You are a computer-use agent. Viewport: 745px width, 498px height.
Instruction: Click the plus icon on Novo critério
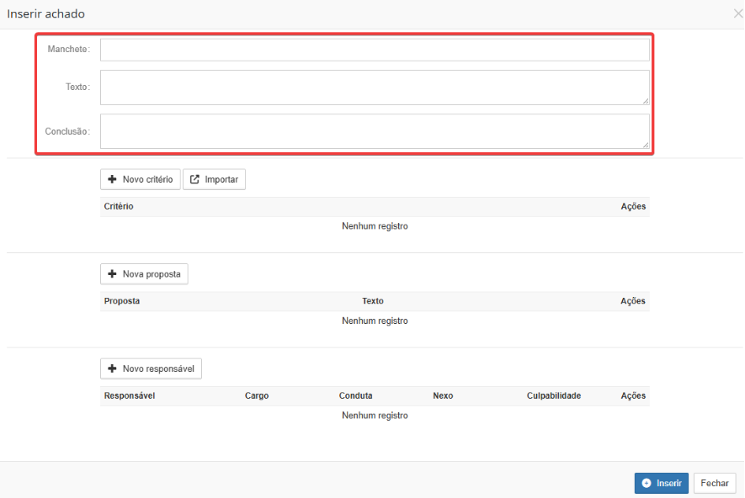(112, 179)
